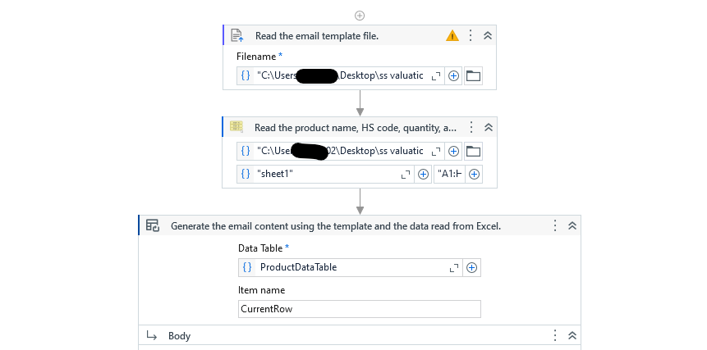Collapse the Body section
This screenshot has height=350, width=707.
(572, 335)
